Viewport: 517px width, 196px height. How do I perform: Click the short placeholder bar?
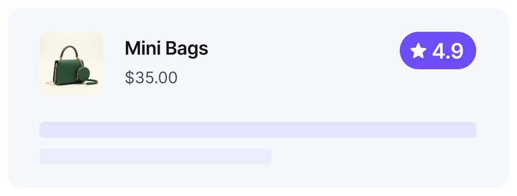[155, 156]
